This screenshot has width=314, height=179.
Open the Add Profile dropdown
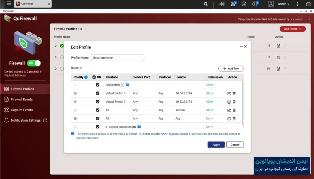pyautogui.click(x=293, y=29)
